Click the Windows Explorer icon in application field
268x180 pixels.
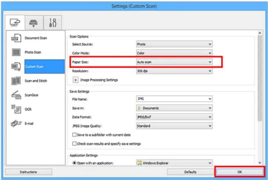tap(140, 163)
